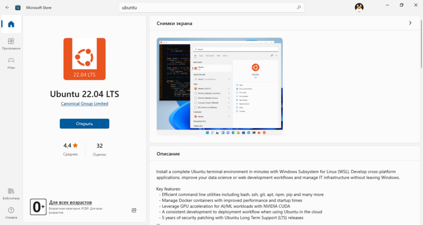
Task: Open the Для всех возрастов link
Action: click(70, 202)
